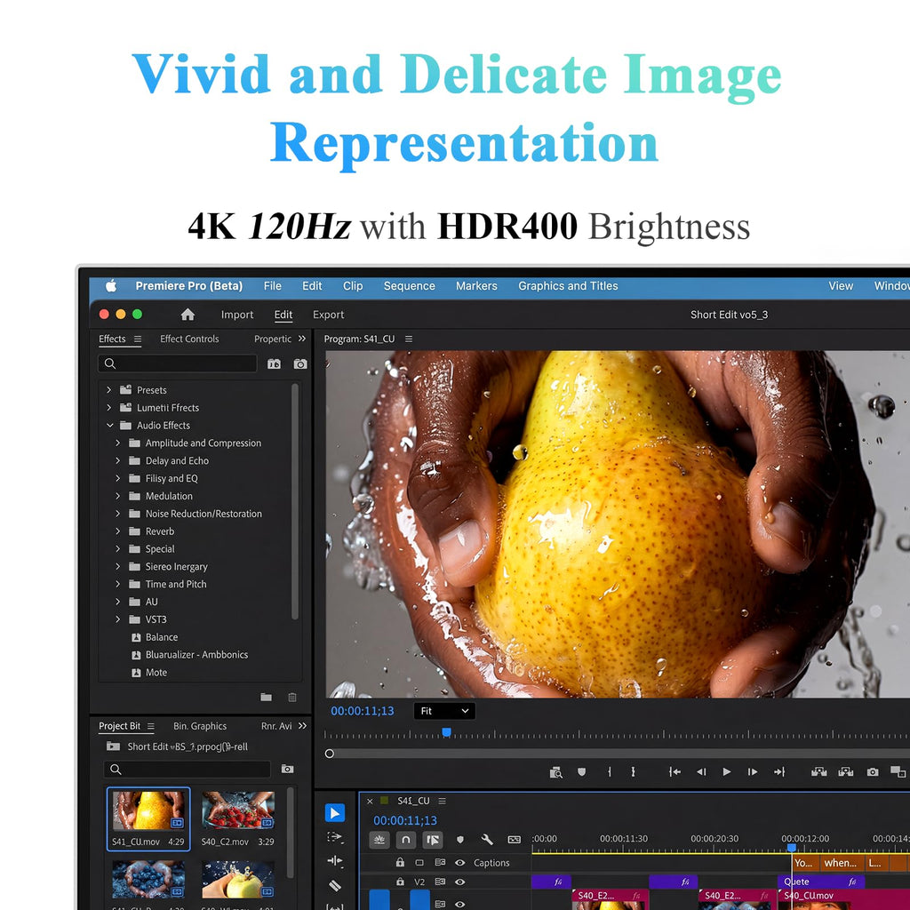Click the Home icon
This screenshot has height=910, width=910.
pyautogui.click(x=188, y=315)
